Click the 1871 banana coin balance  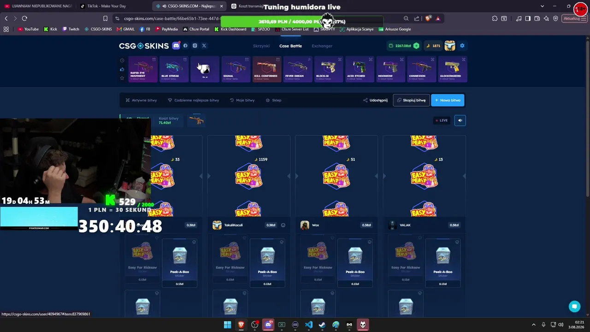433,46
